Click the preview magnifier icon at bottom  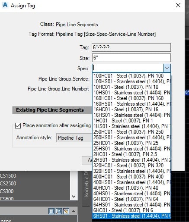[59, 211]
